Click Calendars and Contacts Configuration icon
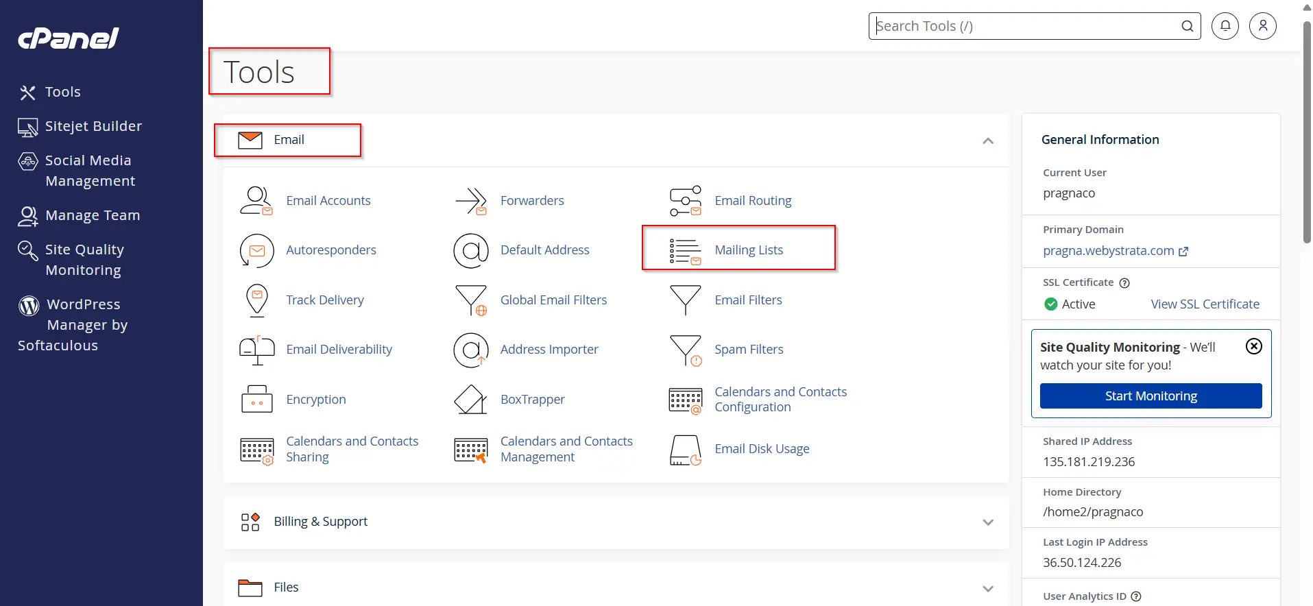This screenshot has height=606, width=1313. [685, 400]
